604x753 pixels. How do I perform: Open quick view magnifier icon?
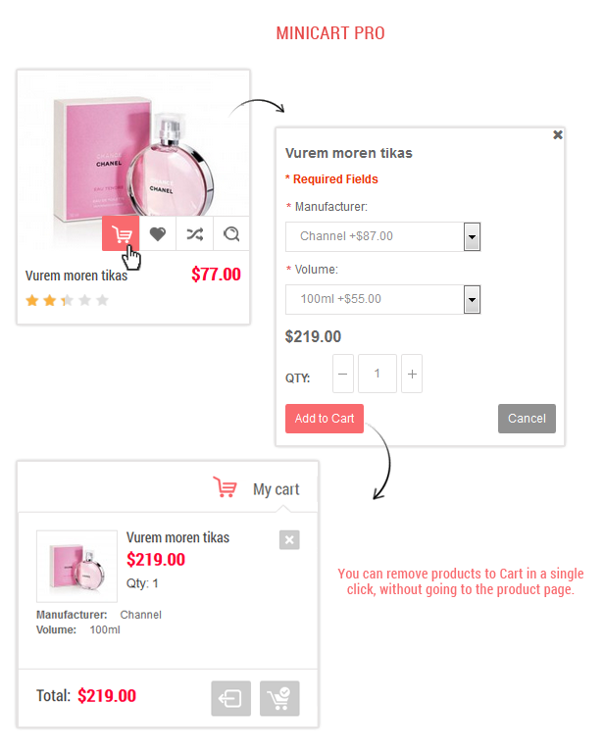[231, 234]
